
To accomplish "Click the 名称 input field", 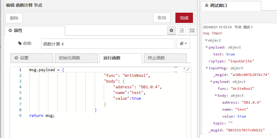I will [108, 44].
